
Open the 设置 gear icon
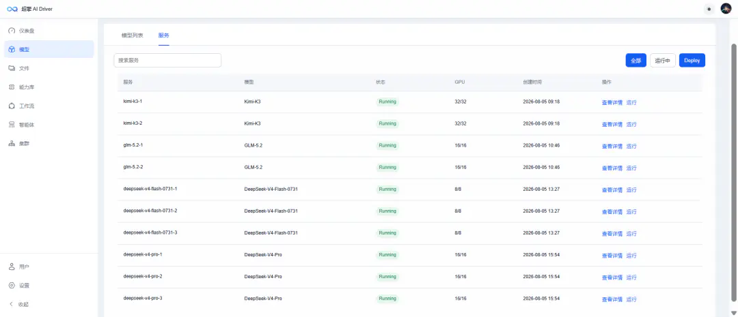click(12, 285)
